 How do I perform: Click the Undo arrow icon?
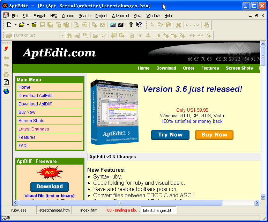point(188,25)
